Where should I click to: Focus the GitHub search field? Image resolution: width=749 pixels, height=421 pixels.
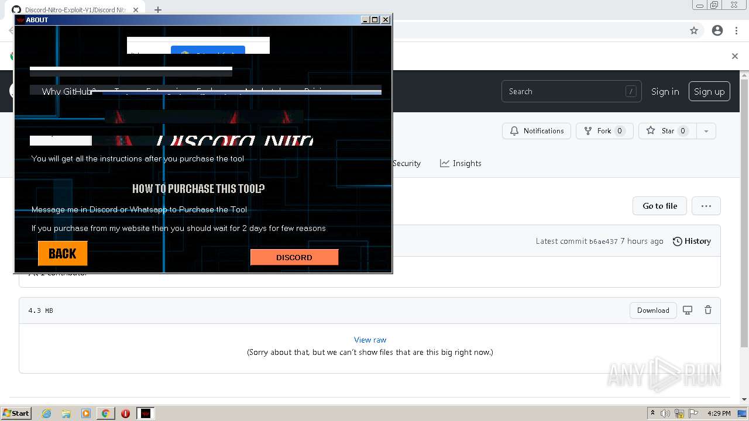click(x=571, y=91)
